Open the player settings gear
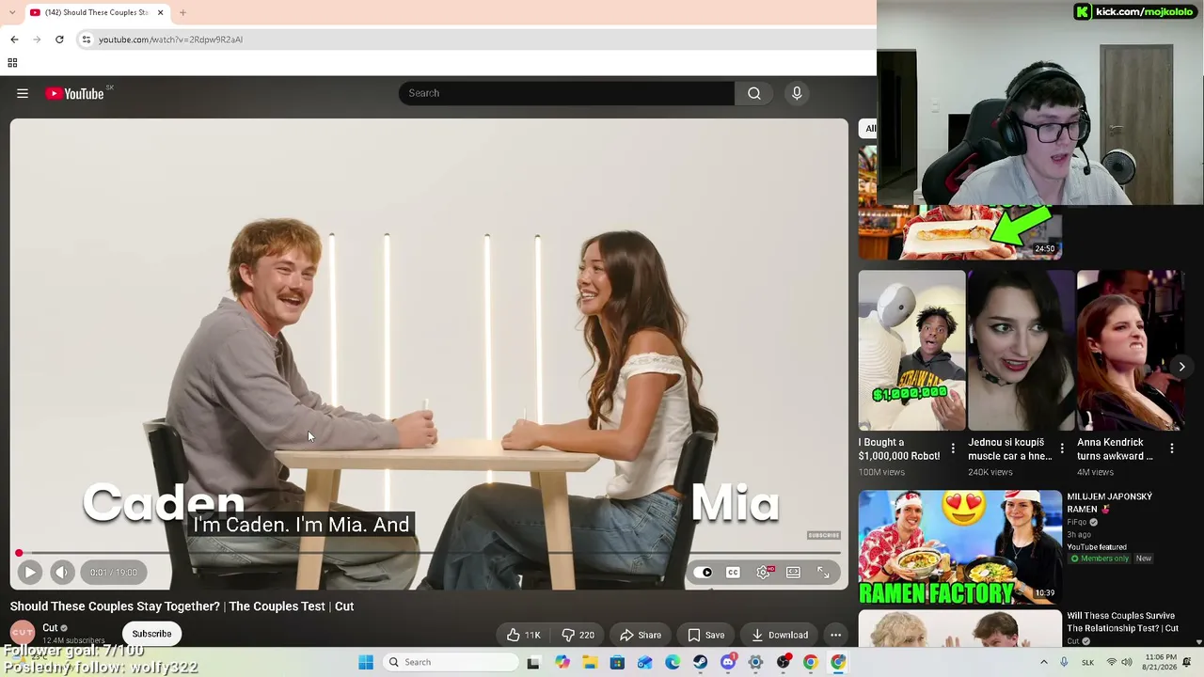Image resolution: width=1204 pixels, height=677 pixels. pos(764,572)
